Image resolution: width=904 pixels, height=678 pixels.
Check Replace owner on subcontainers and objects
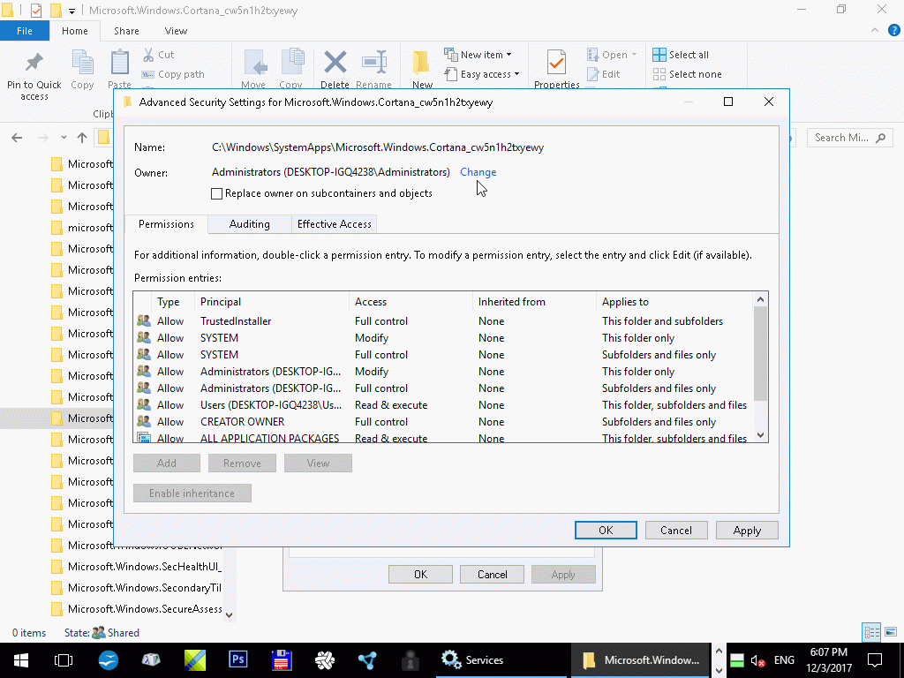click(217, 193)
